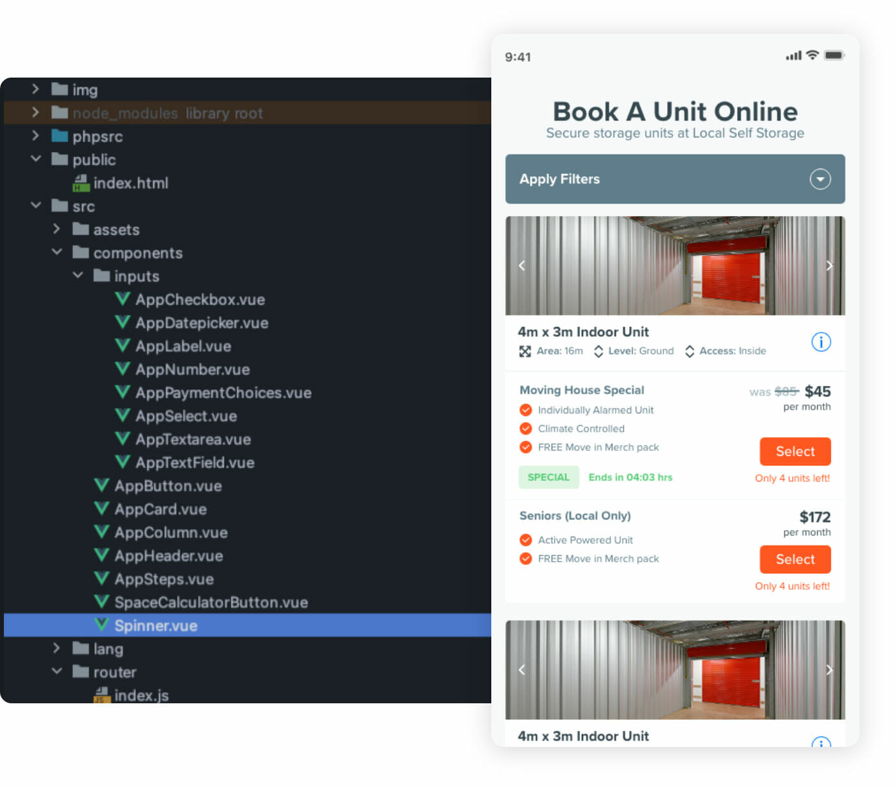896x786 pixels.
Task: Toggle the Climate Controlled checkmark
Action: (x=526, y=429)
